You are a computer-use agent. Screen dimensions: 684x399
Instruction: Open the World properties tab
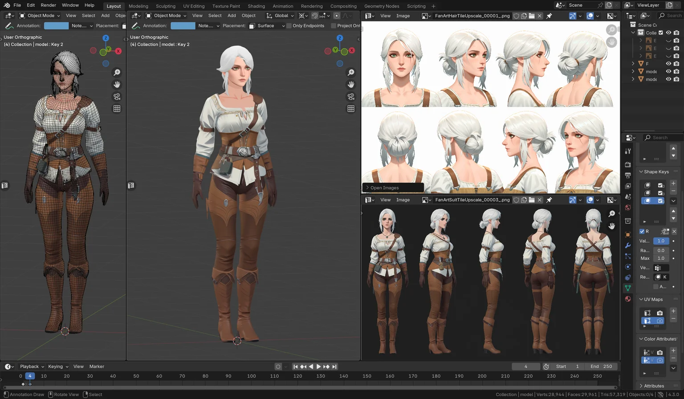(x=628, y=208)
